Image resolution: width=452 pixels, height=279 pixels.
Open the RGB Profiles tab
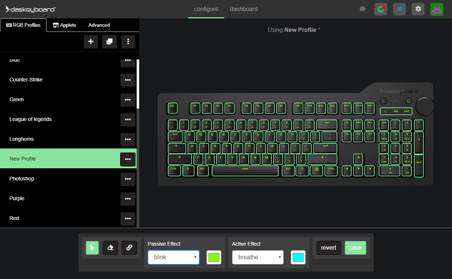coord(23,25)
